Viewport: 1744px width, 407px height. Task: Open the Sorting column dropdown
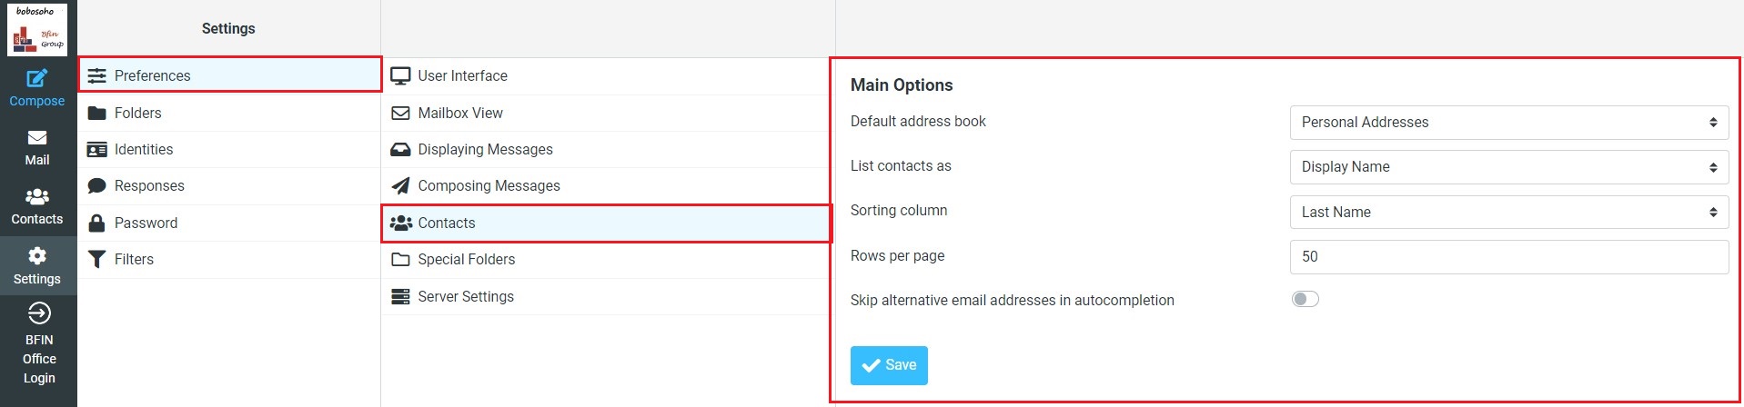click(1508, 213)
